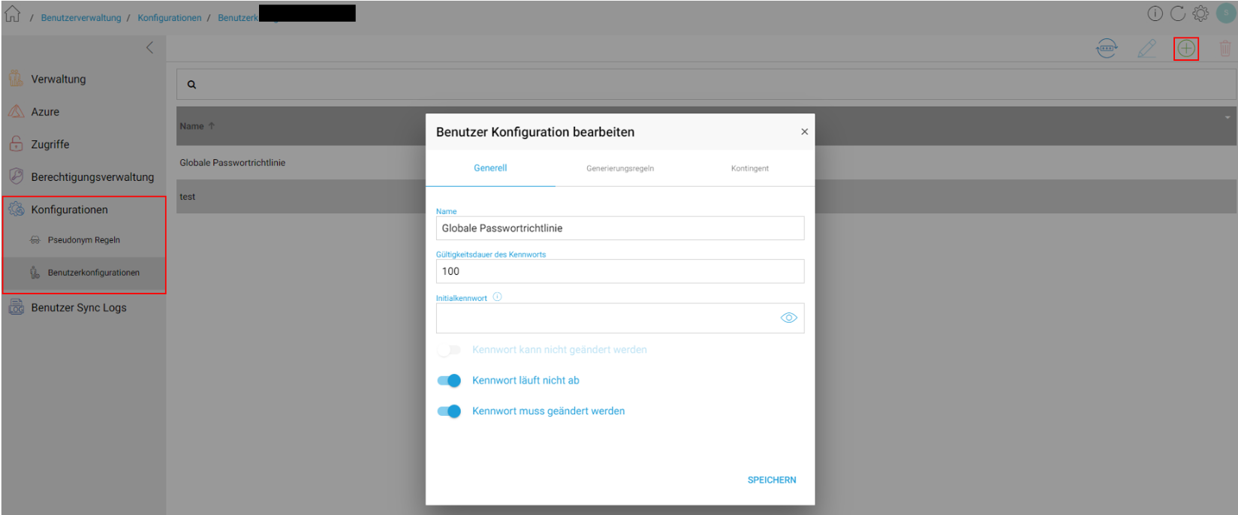Show the initial password via eye icon

point(788,318)
